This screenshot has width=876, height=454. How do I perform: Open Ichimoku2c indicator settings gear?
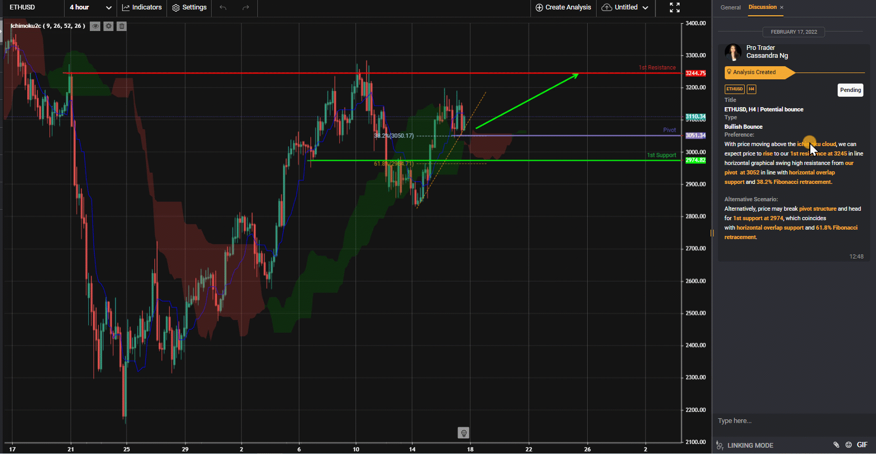[108, 26]
